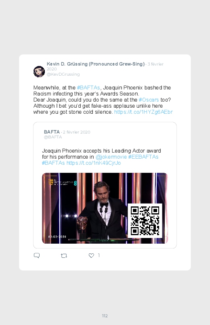
Task: Open the @jokermovie mention
Action: pos(111,157)
